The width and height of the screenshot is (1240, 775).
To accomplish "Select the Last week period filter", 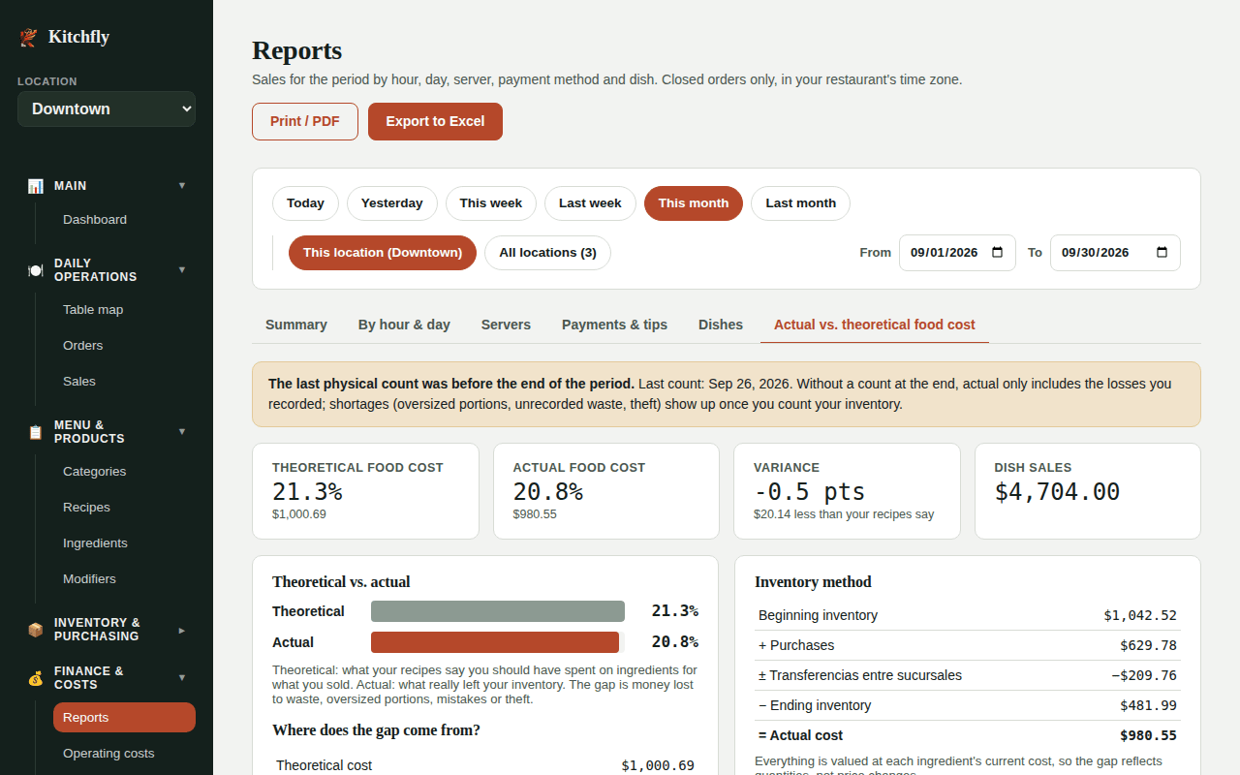I will tap(590, 203).
